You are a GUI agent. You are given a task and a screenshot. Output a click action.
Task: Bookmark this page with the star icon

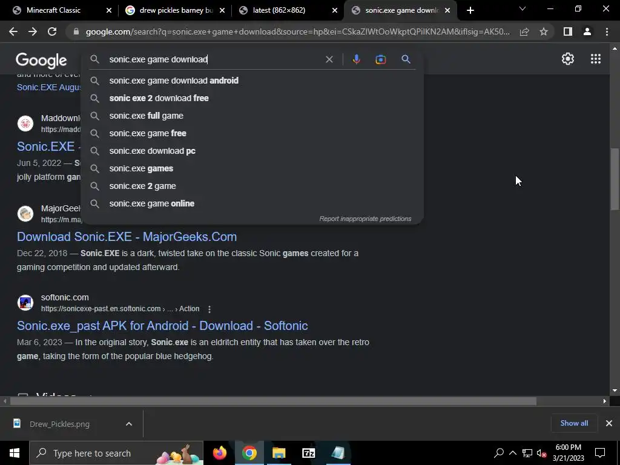[544, 31]
